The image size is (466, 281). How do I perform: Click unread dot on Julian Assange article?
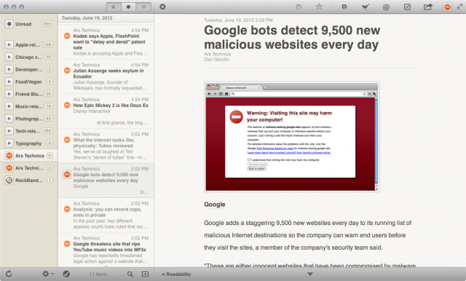(67, 71)
